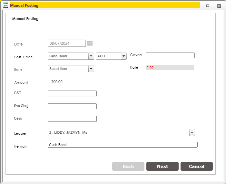Screen dimensions: 226x184
Task: Click the Manual Posting window icon
Action: coord(5,5)
